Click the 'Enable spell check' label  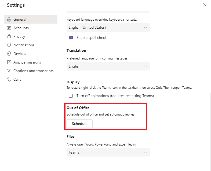tap(92, 38)
